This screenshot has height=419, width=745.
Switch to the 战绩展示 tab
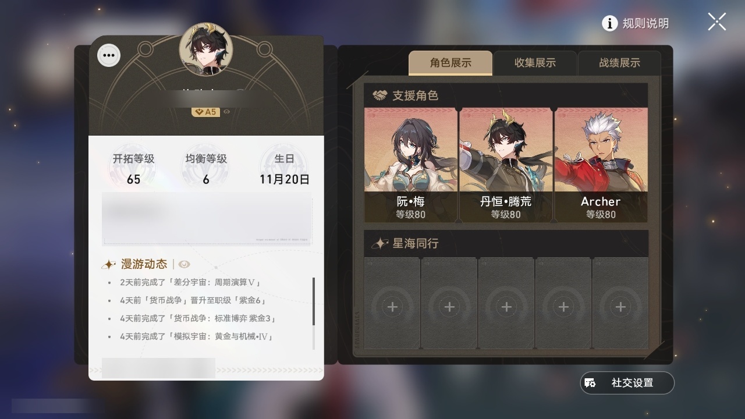coord(619,63)
